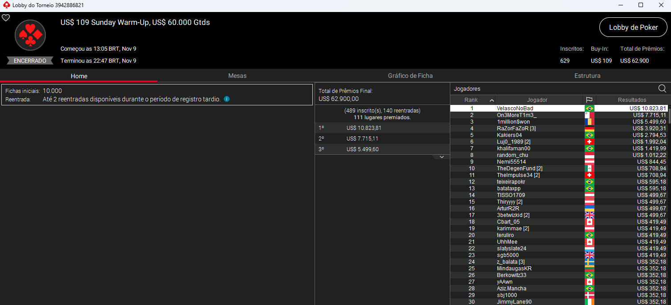This screenshot has height=305, width=671.
Task: Click the Ukraine flag beside 3betwizkid
Action: click(590, 215)
